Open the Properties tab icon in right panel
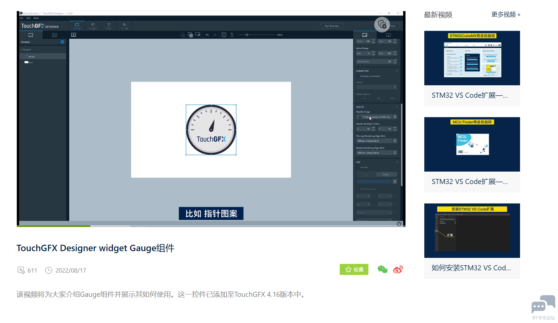The height and width of the screenshot is (323, 558). pyautogui.click(x=365, y=35)
